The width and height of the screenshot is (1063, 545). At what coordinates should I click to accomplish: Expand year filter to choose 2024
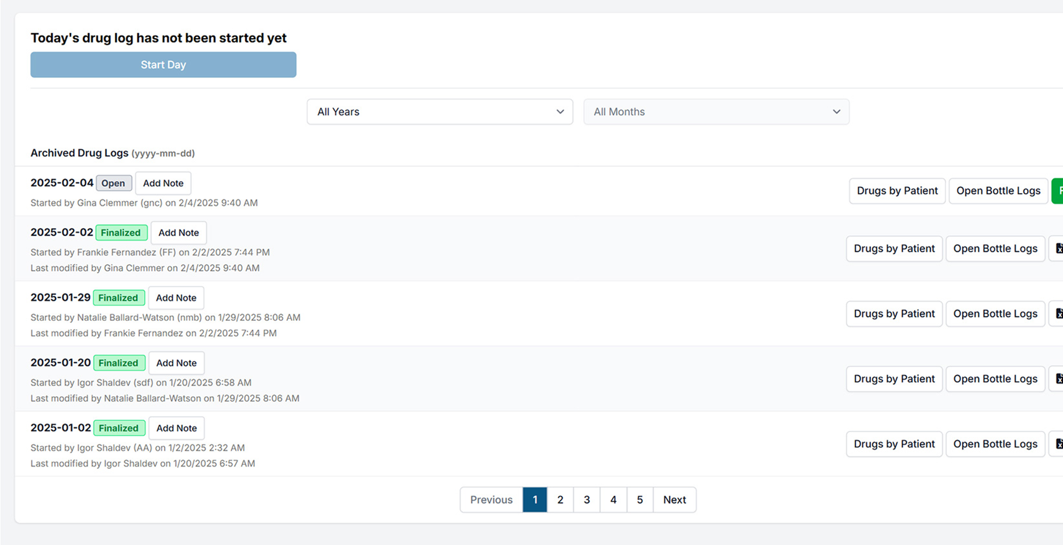(x=440, y=112)
